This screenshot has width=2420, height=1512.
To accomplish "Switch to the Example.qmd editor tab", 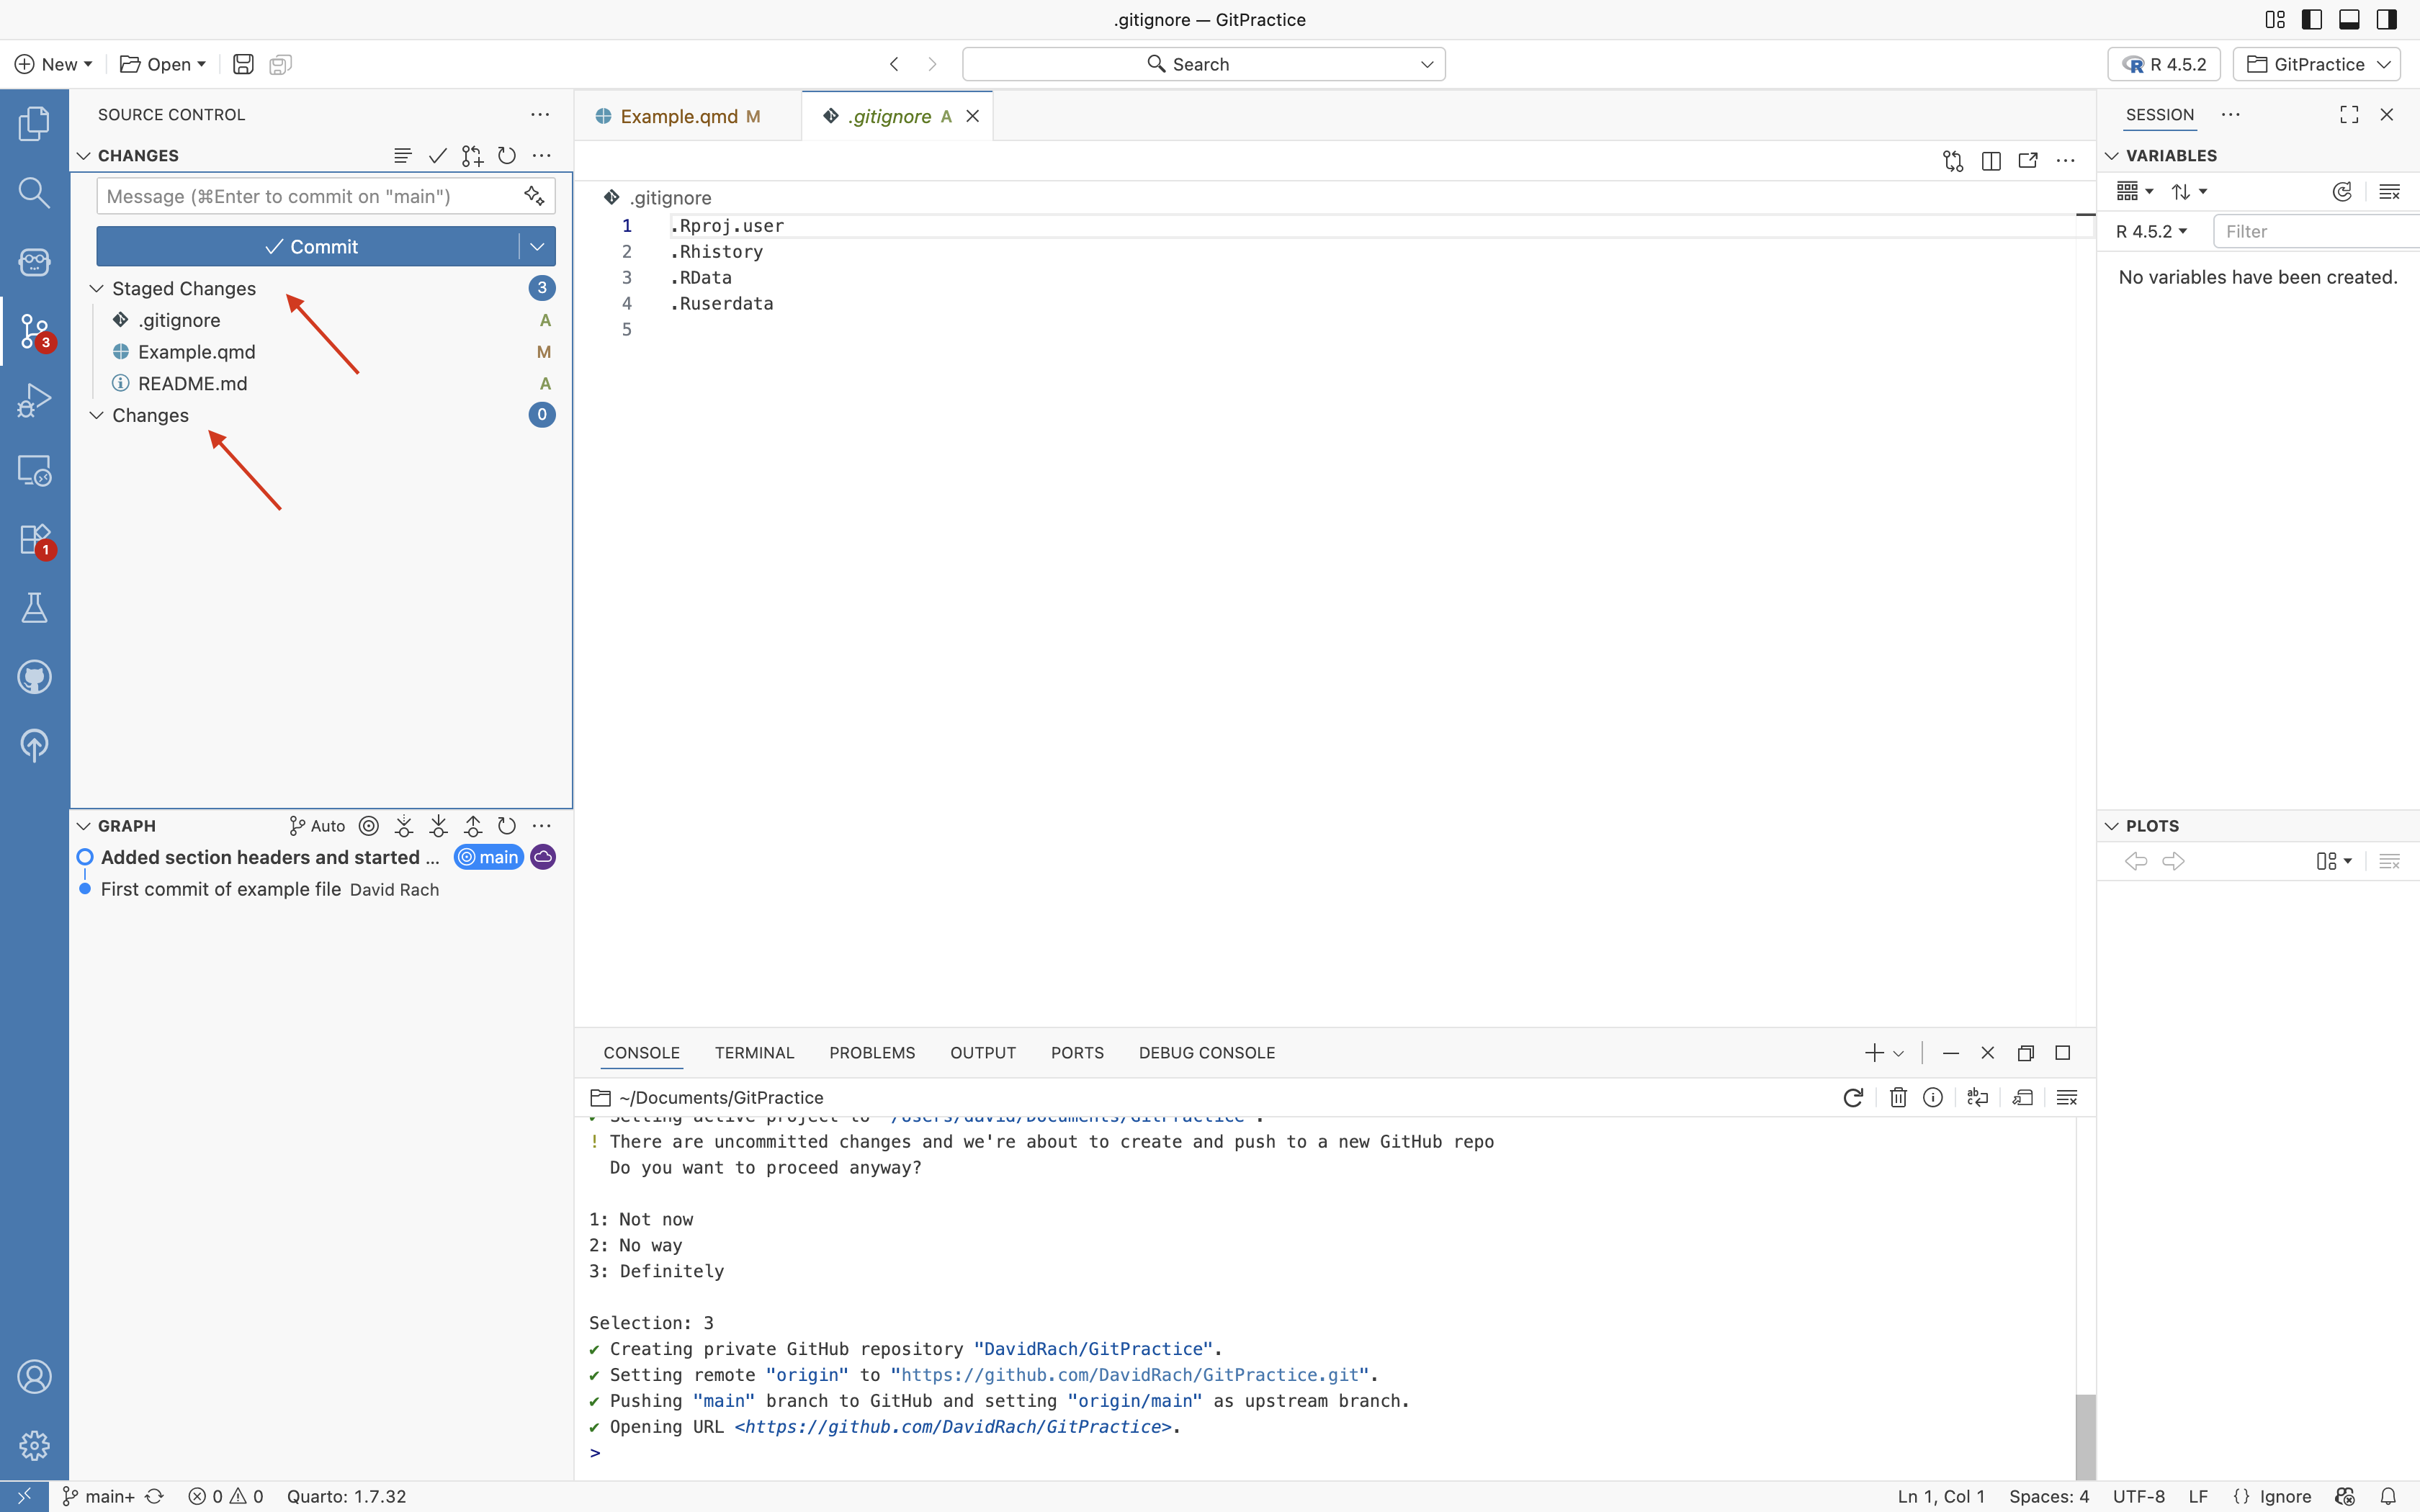I will pyautogui.click(x=679, y=117).
